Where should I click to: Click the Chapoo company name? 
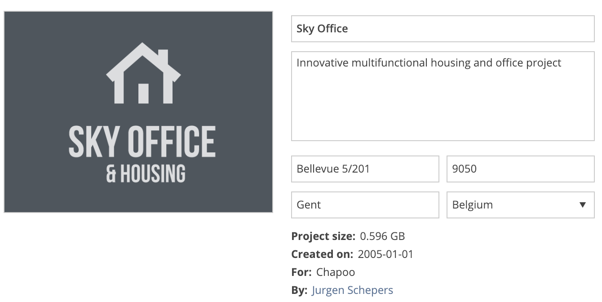tap(336, 272)
